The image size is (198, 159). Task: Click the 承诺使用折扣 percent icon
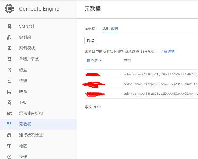[x=9, y=113]
